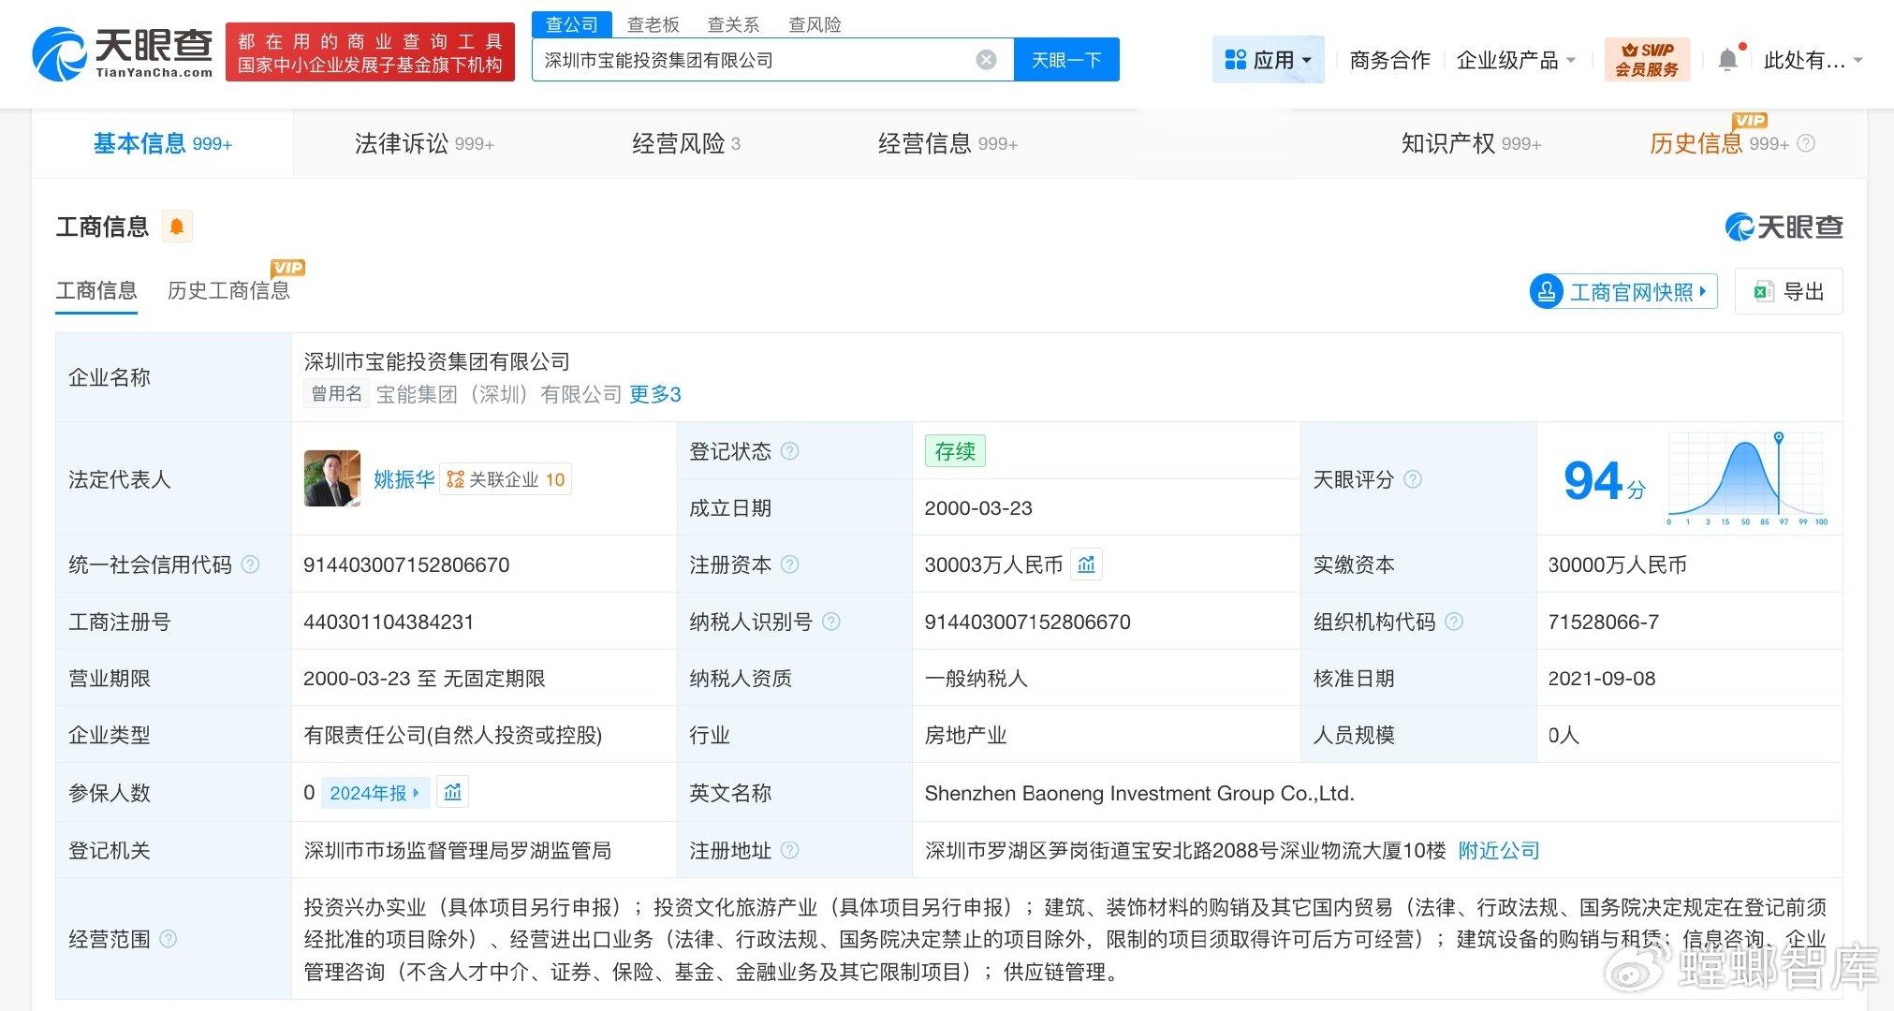Click the SVIP 会员服务 badge

coord(1647,60)
